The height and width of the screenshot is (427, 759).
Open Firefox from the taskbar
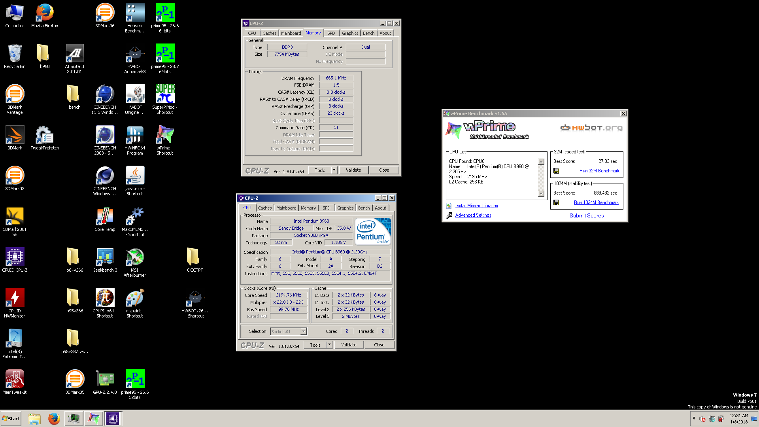coord(54,419)
